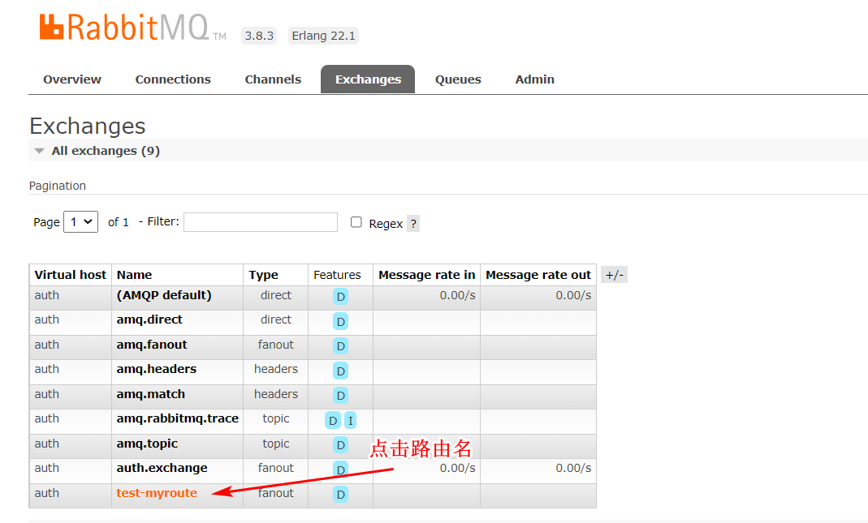Sort by Message rate out column header
The width and height of the screenshot is (868, 523).
538,275
